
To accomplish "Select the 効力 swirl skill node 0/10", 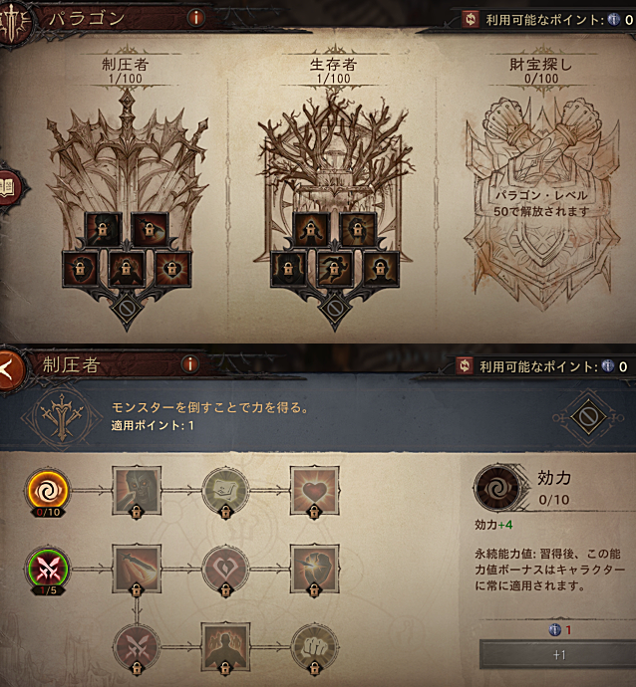I will [x=48, y=491].
